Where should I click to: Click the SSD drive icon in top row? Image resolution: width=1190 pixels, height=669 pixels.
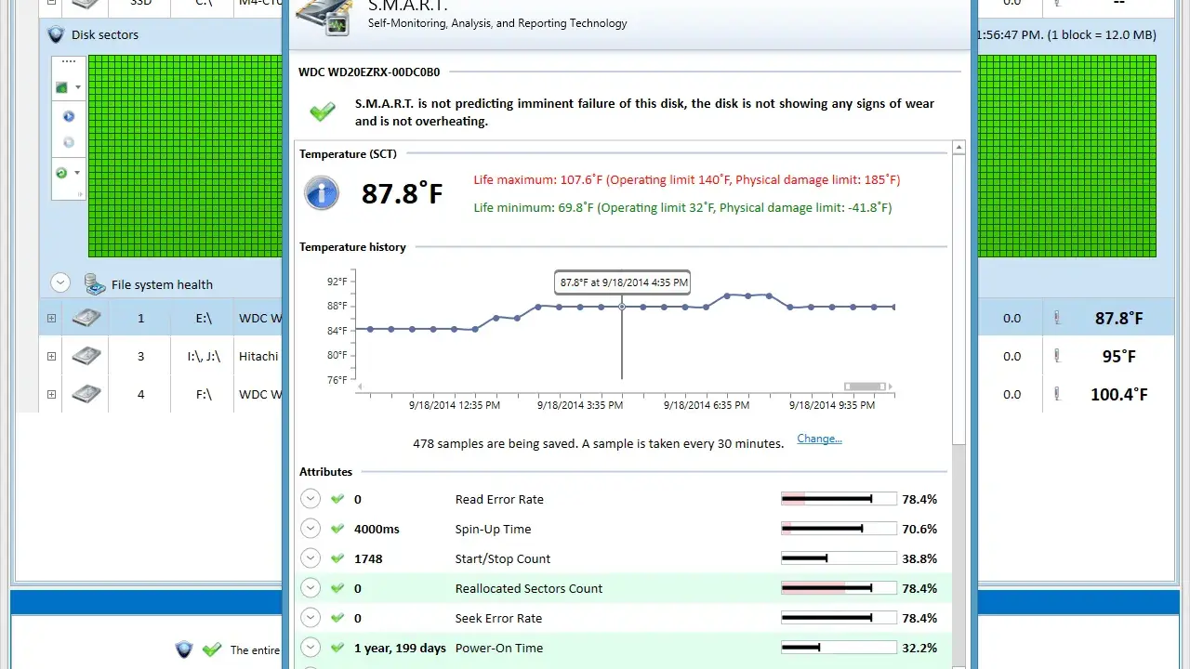tap(86, 3)
